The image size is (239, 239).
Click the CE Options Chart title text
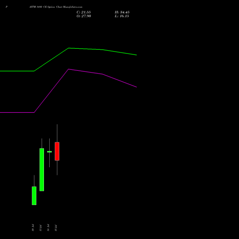(56, 7)
